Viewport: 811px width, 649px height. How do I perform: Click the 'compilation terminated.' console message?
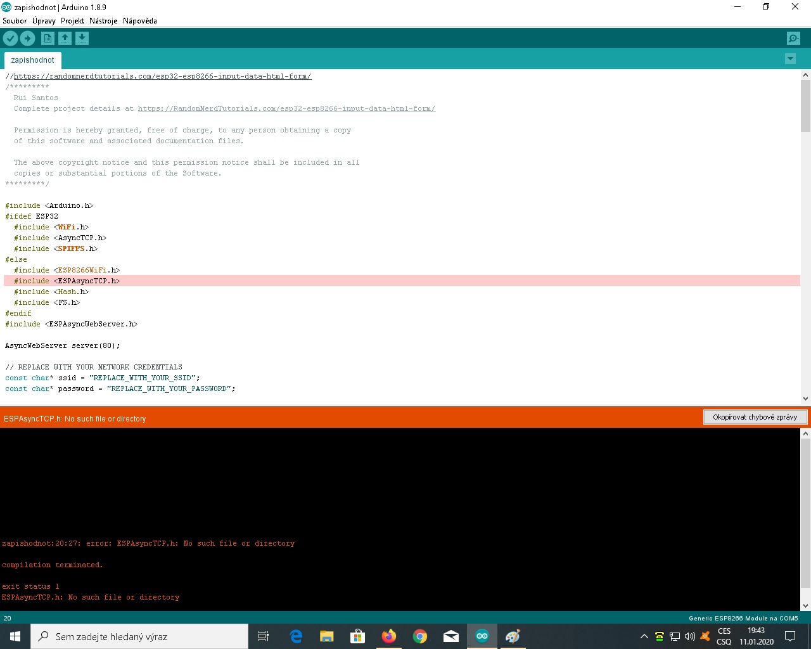[52, 565]
